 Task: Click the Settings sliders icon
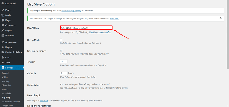pos(3,68)
